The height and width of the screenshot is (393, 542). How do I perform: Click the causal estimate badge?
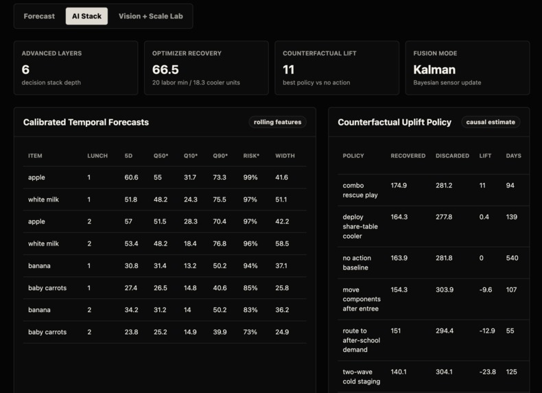[x=491, y=122]
